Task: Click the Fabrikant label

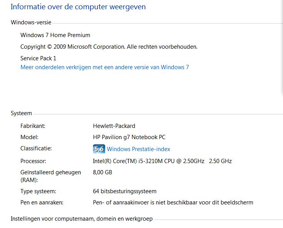Action: click(x=33, y=126)
